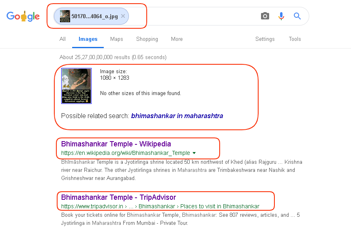Select the Images tab
The width and height of the screenshot is (351, 239).
(x=88, y=39)
